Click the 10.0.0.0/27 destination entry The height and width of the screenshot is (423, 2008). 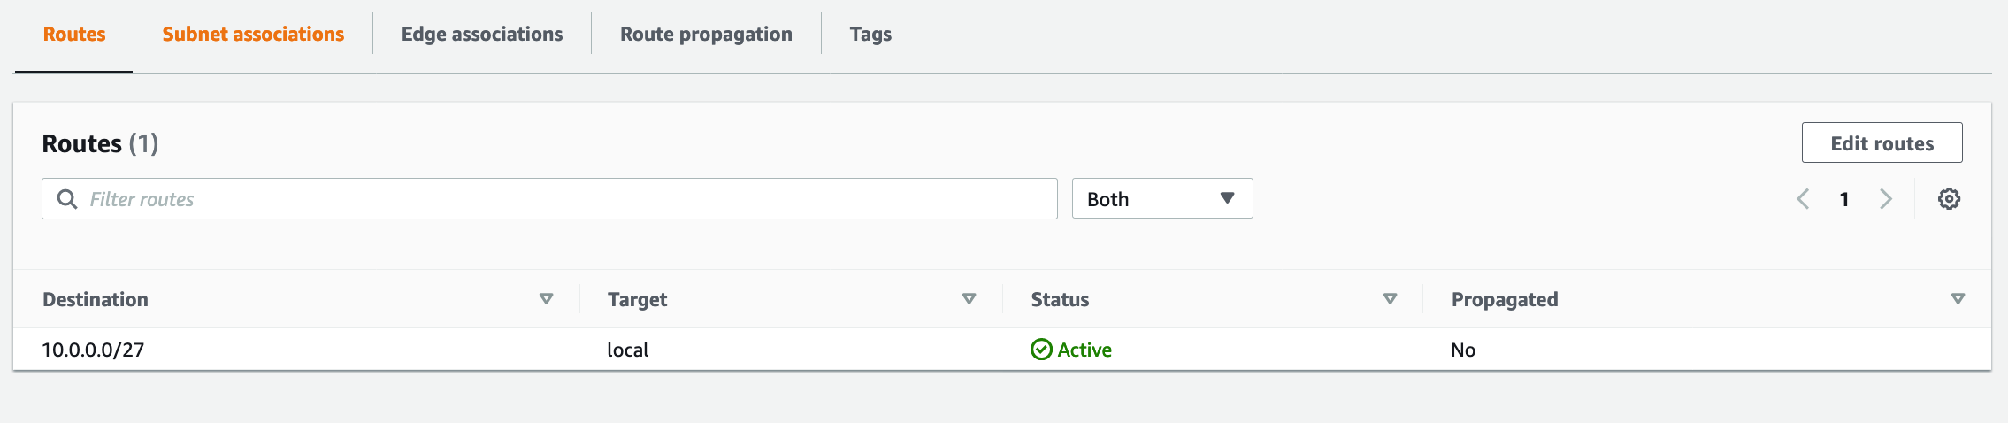(93, 350)
